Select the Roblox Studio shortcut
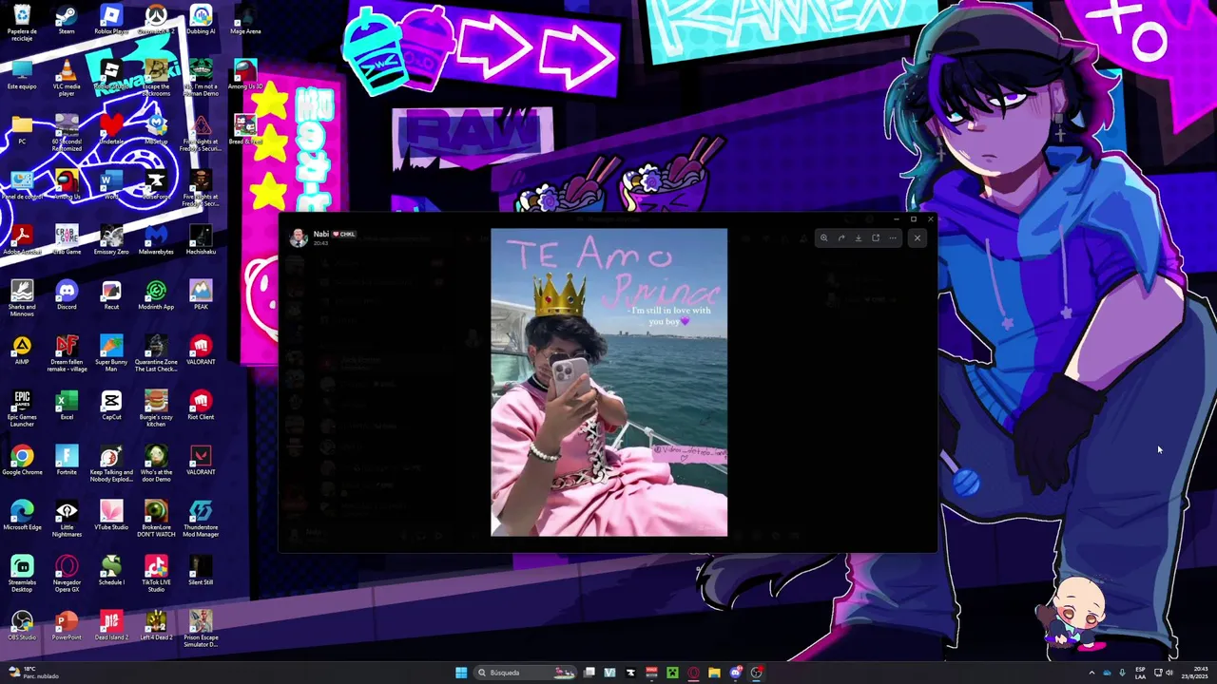The width and height of the screenshot is (1217, 684). (x=111, y=75)
